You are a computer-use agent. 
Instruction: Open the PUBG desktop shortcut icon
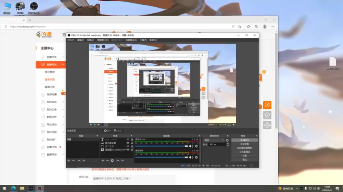pos(20,8)
